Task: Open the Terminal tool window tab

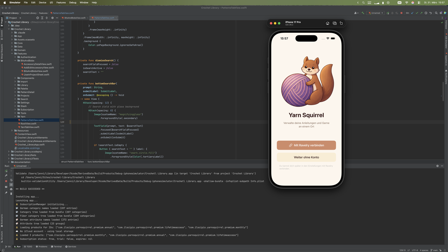Action: coord(56,247)
